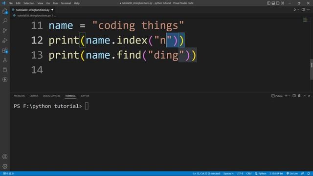The image size is (313, 176).
Task: Split the editor to the right
Action: click(x=303, y=10)
